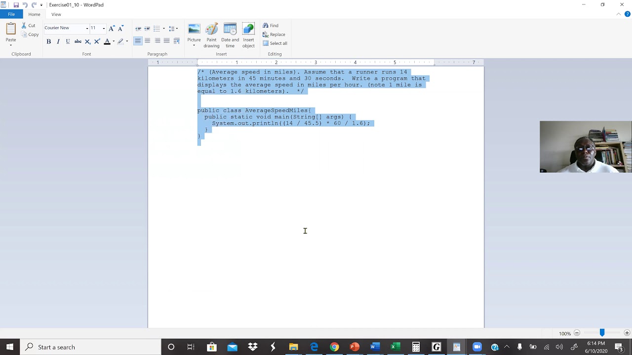Toggle Underline formatting
Screen dimensions: 632x355
(x=68, y=41)
